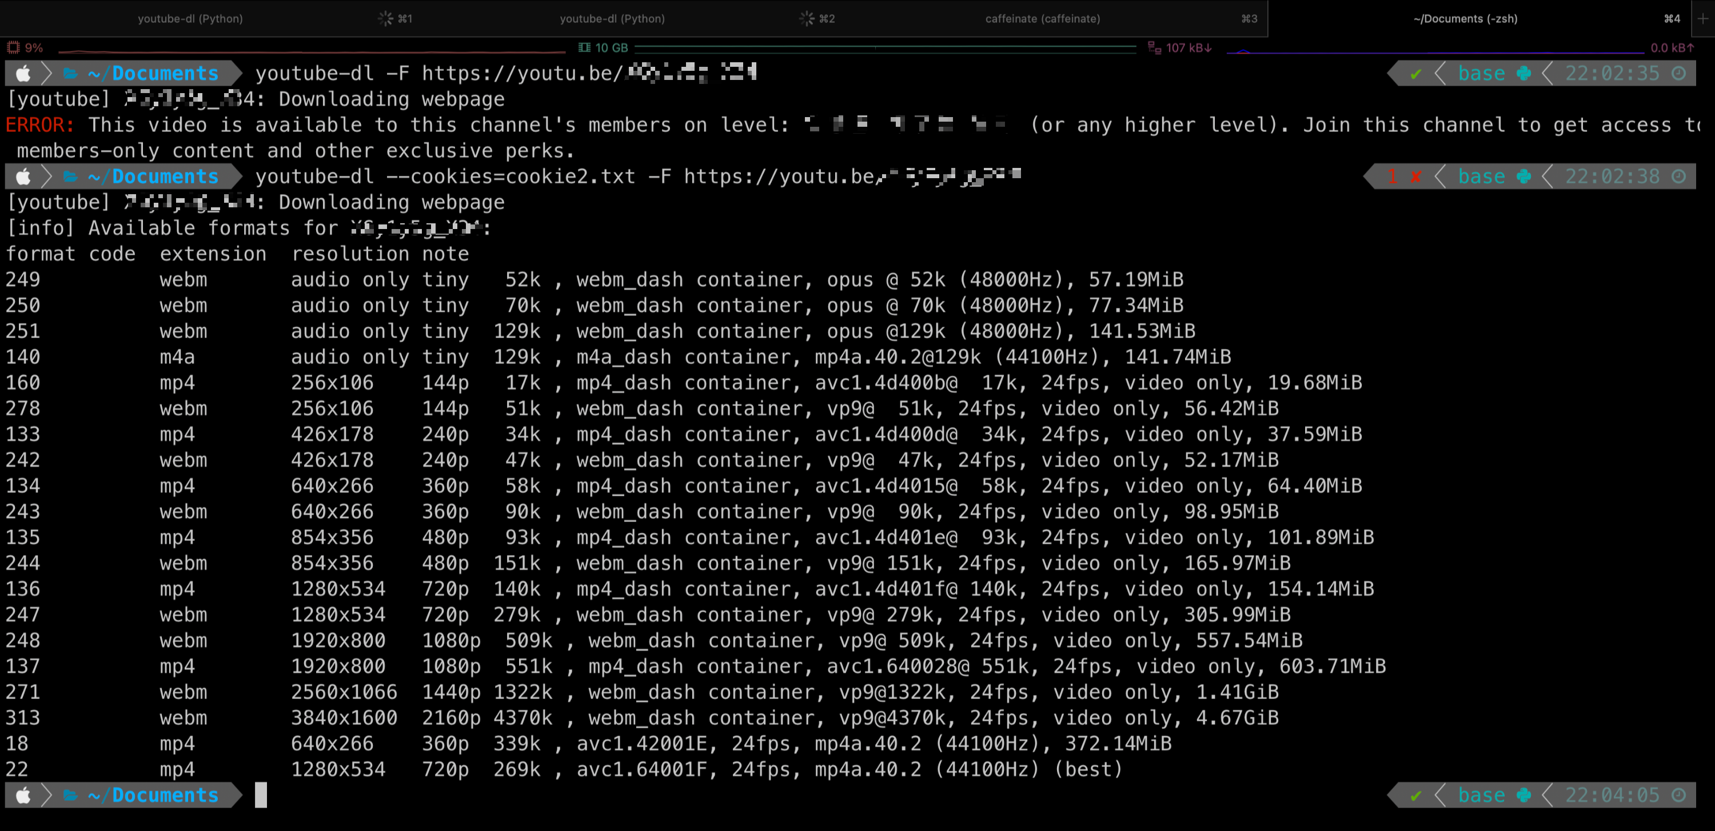The image size is (1715, 831).
Task: Click format code 278 row
Action: pos(643,409)
